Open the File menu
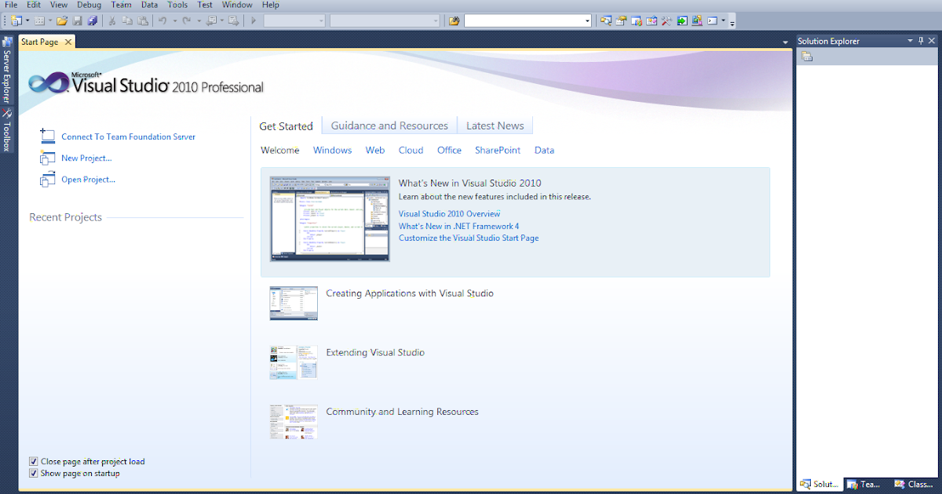Viewport: 942px width, 494px height. [x=11, y=5]
